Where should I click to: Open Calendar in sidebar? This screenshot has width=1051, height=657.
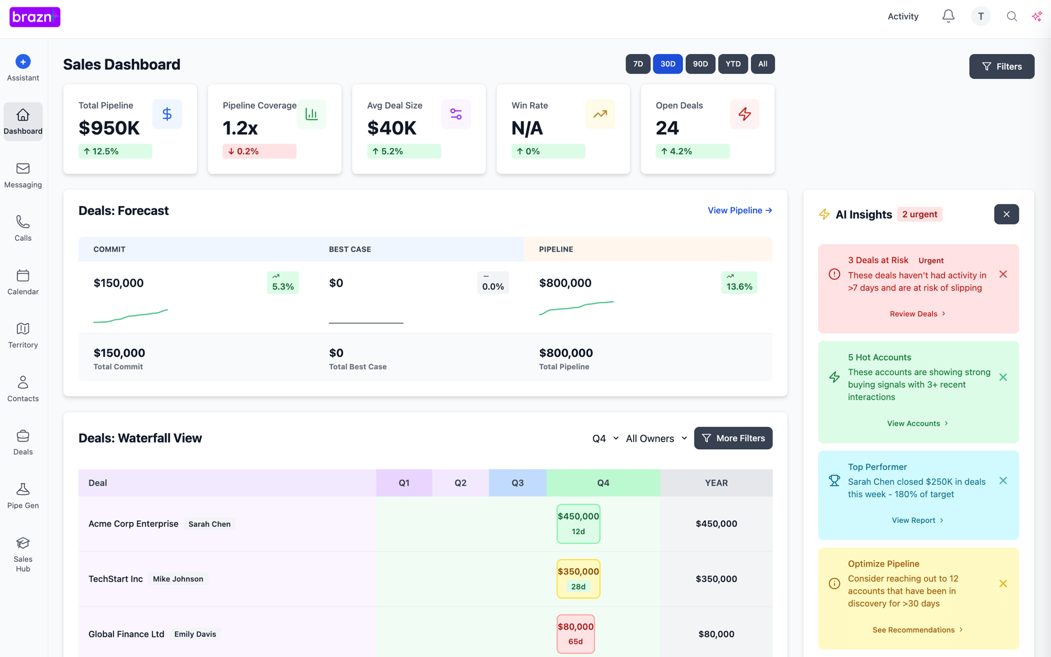pyautogui.click(x=23, y=282)
